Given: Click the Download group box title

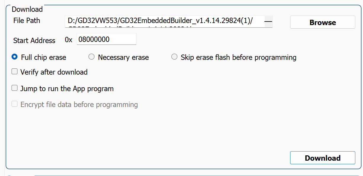Looking at the screenshot, I should (27, 9).
